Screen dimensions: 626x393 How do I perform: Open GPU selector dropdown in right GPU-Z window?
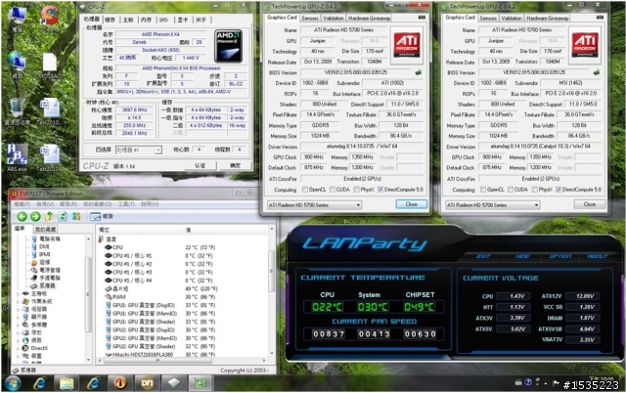493,205
